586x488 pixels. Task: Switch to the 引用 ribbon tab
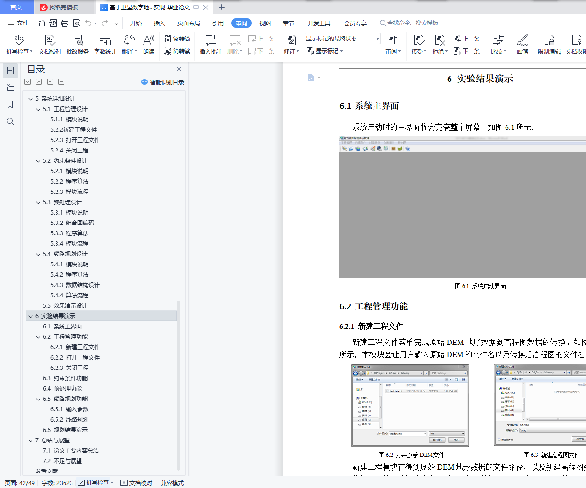pos(218,23)
